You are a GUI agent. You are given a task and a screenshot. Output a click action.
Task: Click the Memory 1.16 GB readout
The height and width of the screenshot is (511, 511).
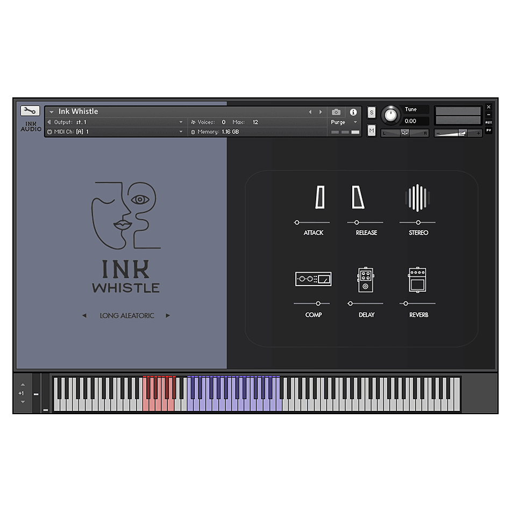(x=215, y=132)
